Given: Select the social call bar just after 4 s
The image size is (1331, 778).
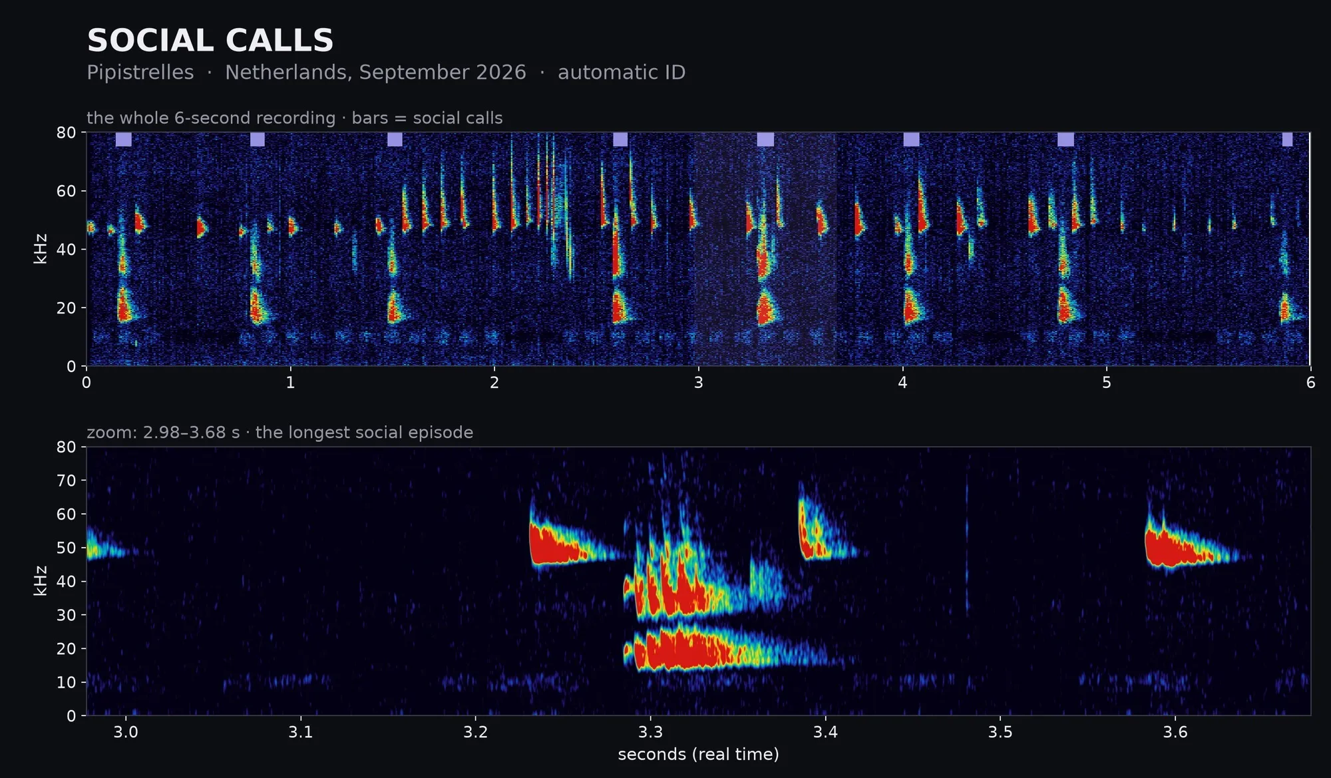Looking at the screenshot, I should [911, 139].
